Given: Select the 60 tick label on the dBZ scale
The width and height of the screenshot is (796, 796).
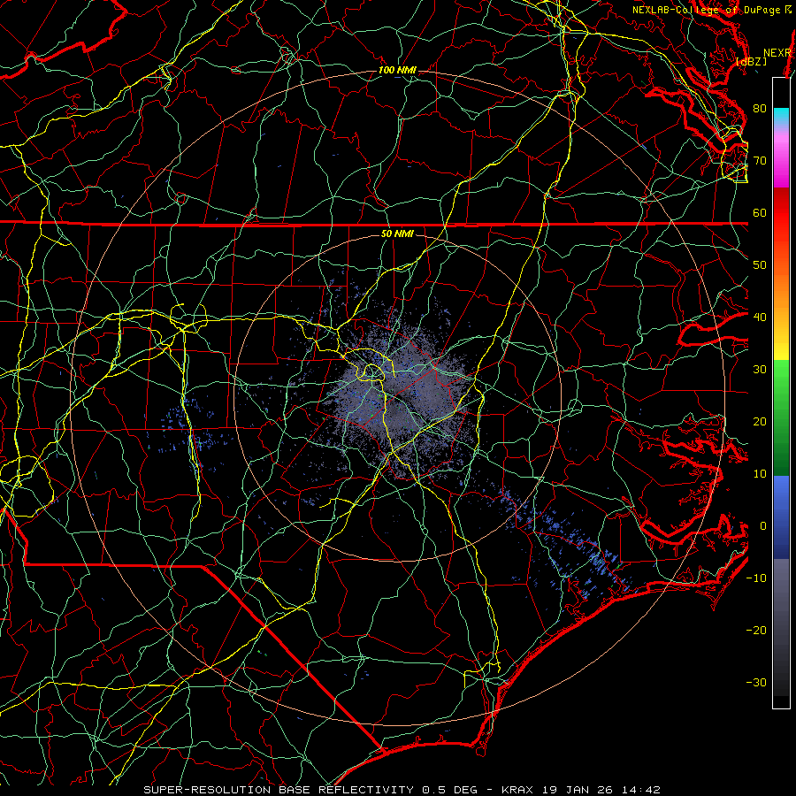Looking at the screenshot, I should (760, 212).
